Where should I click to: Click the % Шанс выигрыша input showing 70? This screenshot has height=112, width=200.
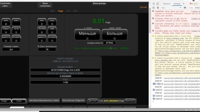47,49
